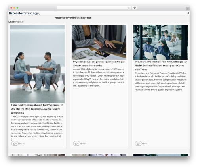Open the physician groups private equity article image
The width and height of the screenshot is (198, 168).
tap(99, 42)
